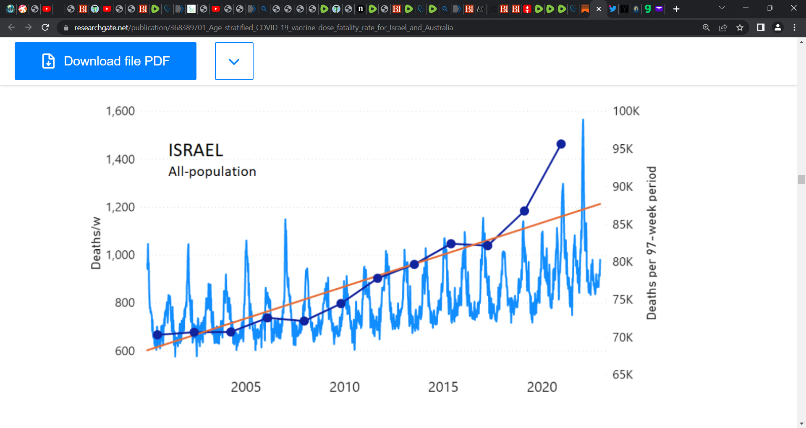Expand the download options chevron dropdown
The width and height of the screenshot is (806, 428).
234,61
